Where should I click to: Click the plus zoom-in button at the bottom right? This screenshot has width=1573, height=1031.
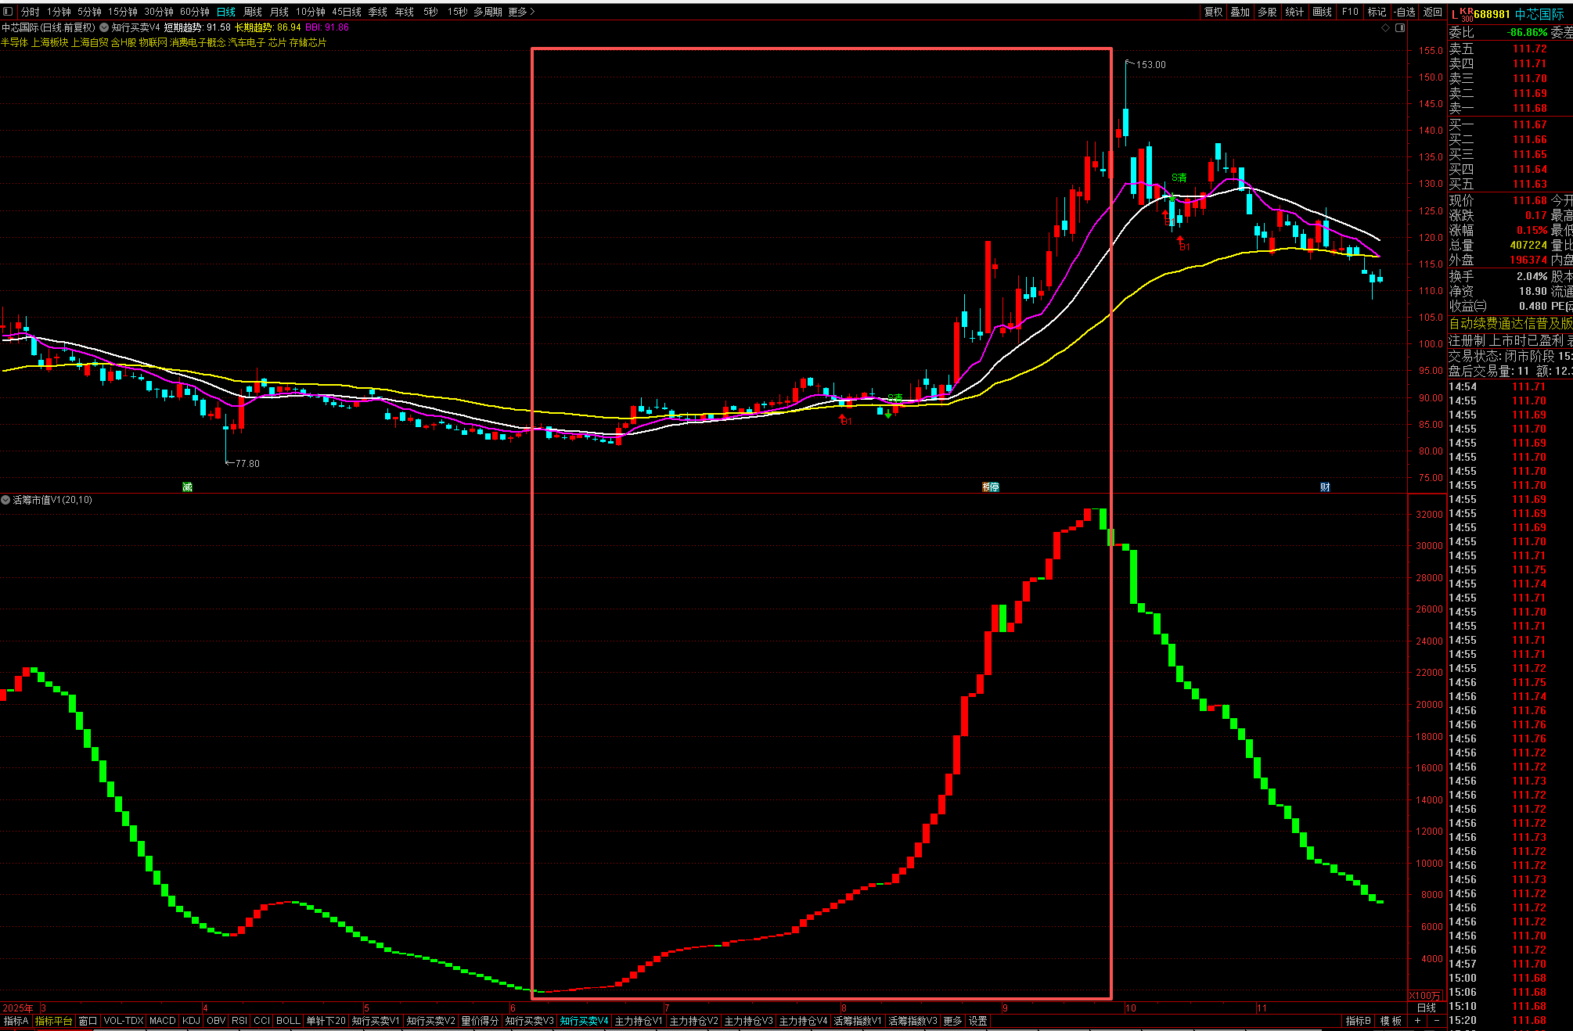click(1417, 1021)
